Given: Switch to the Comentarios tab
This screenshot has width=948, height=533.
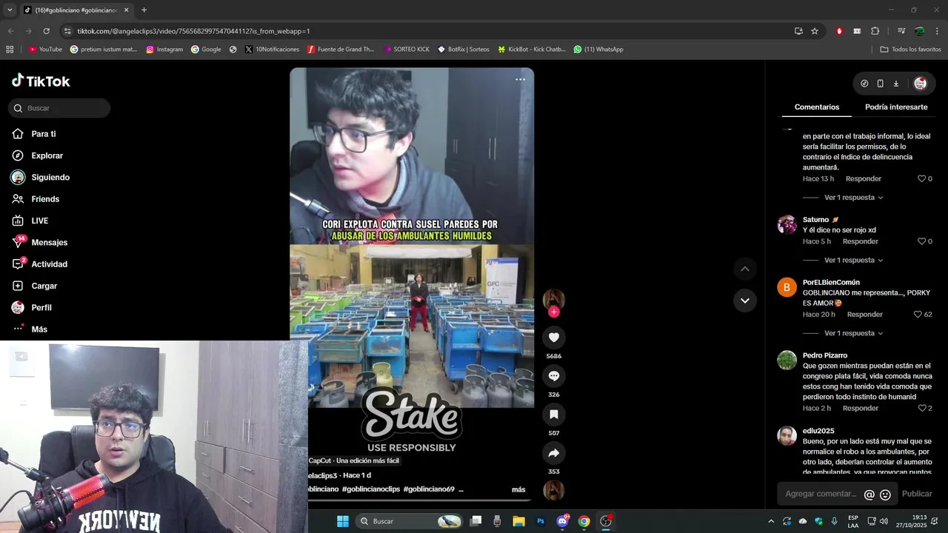Looking at the screenshot, I should point(817,107).
